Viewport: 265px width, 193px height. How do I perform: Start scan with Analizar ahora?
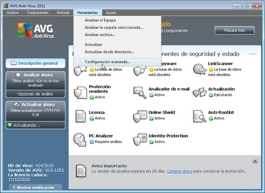pyautogui.click(x=35, y=81)
